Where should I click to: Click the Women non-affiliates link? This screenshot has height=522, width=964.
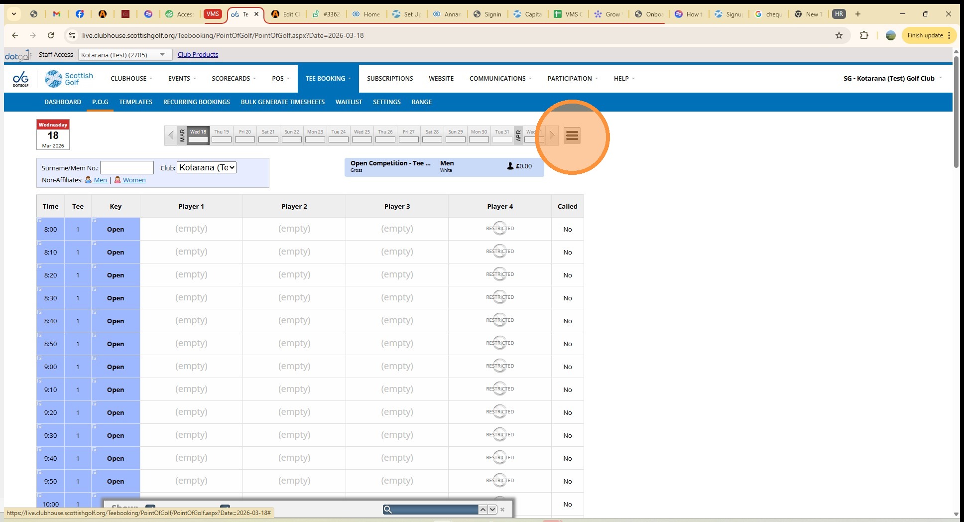(133, 180)
